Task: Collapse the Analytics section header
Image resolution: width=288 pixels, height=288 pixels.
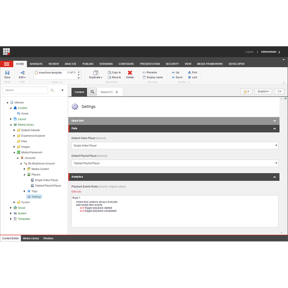Action: tap(274, 177)
